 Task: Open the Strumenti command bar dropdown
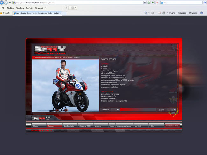(x=194, y=13)
